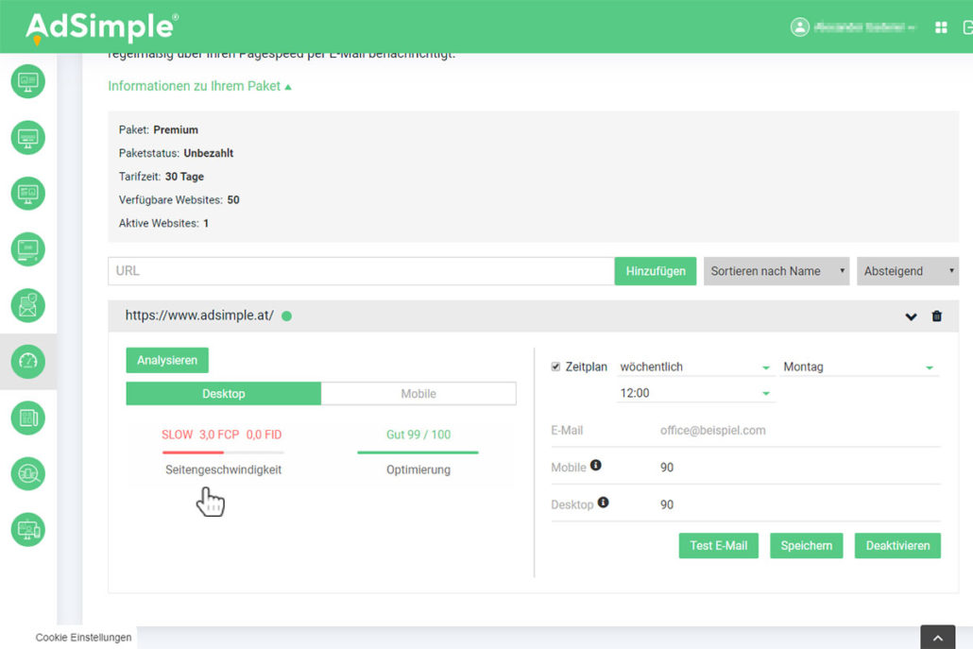Toggle the Zeitplan checkbox

point(555,367)
